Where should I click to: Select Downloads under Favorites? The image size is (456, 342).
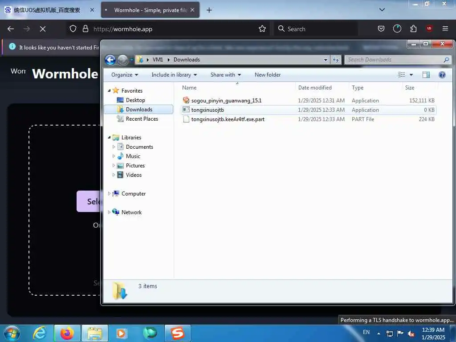click(x=138, y=110)
